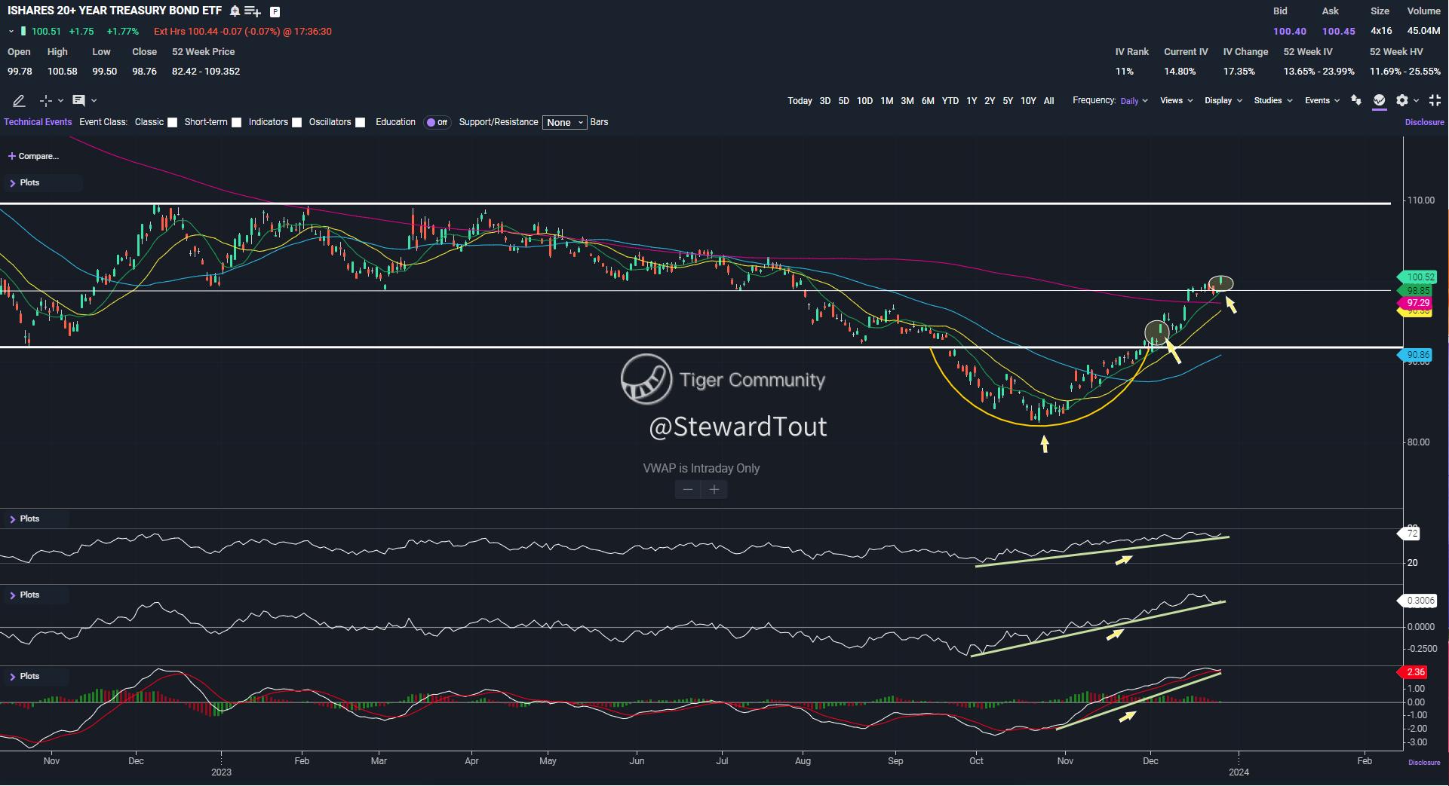Expand the Studies dropdown
The width and height of the screenshot is (1449, 786).
1273,100
